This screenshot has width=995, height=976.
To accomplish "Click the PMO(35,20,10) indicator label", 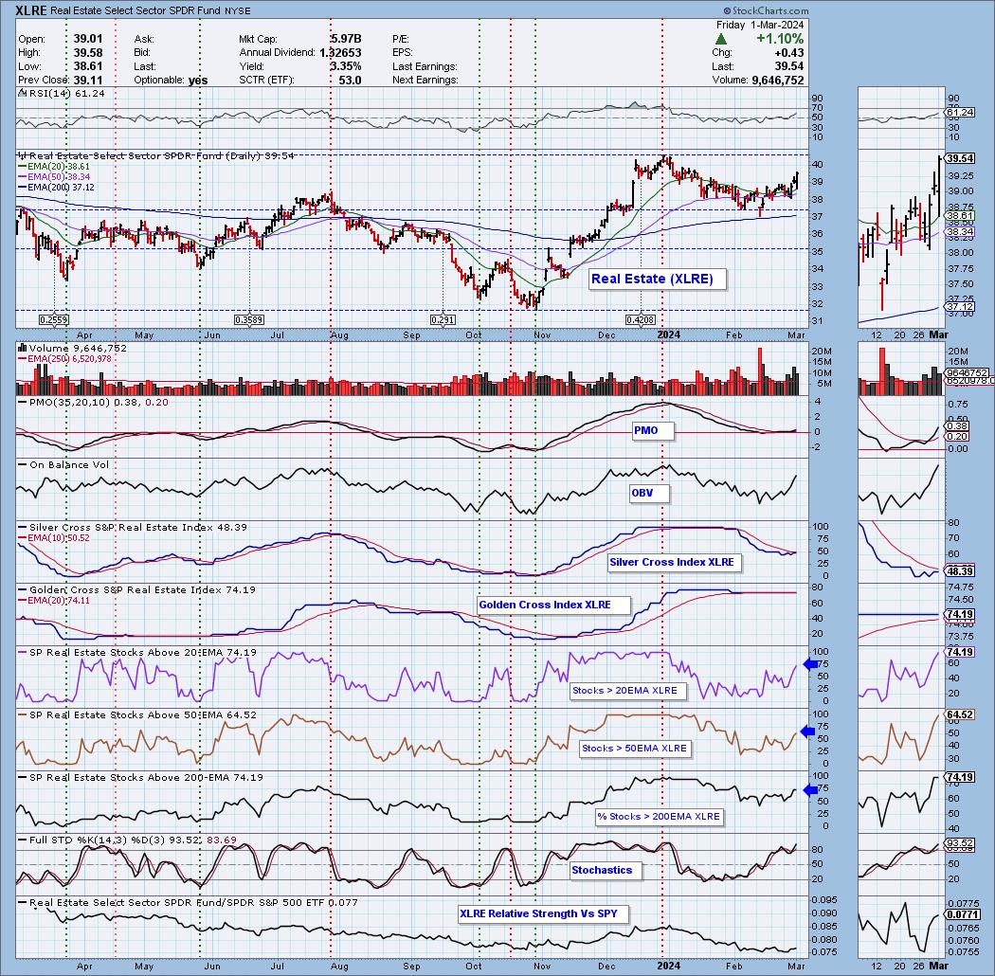I will pyautogui.click(x=93, y=403).
